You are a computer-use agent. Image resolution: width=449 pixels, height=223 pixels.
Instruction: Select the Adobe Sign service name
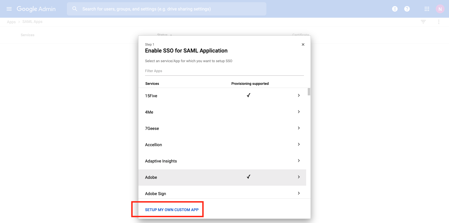(x=156, y=194)
